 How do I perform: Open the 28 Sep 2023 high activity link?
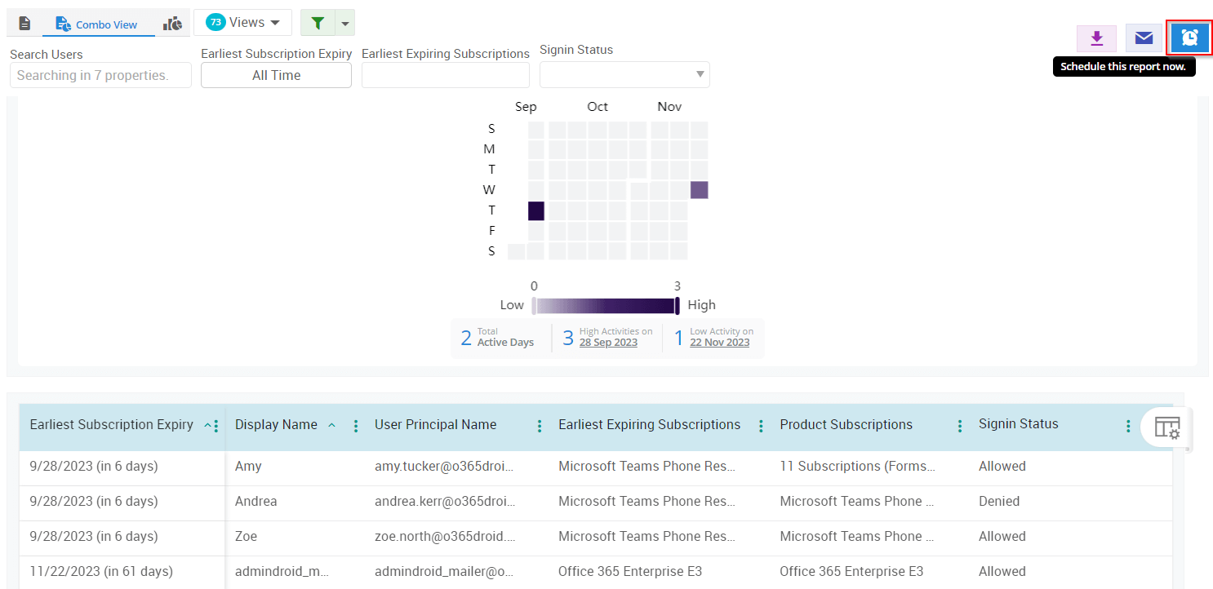pyautogui.click(x=608, y=343)
